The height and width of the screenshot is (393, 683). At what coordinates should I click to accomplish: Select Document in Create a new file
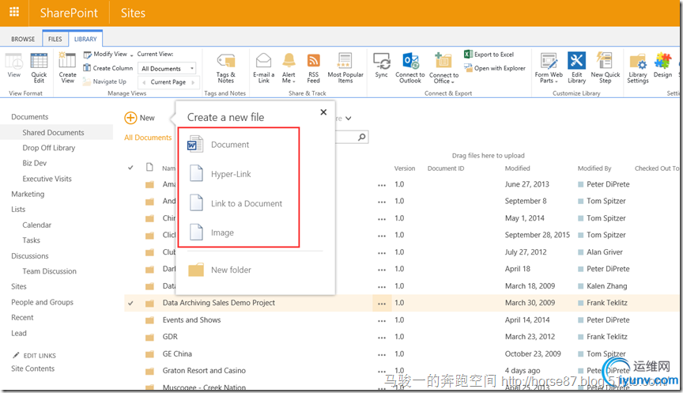[229, 145]
